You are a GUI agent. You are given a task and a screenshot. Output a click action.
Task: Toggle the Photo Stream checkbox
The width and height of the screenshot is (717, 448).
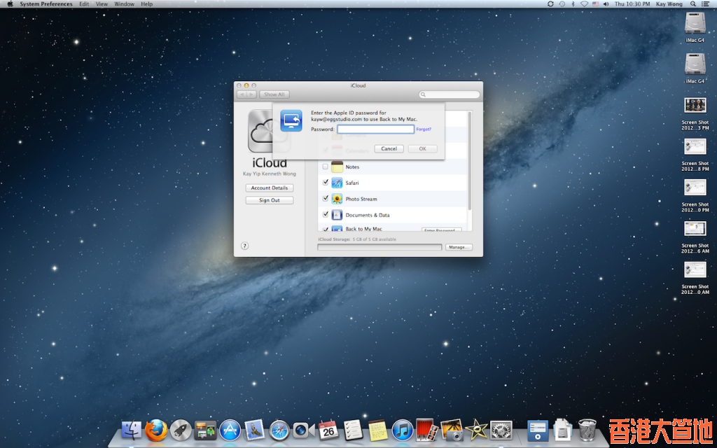325,198
